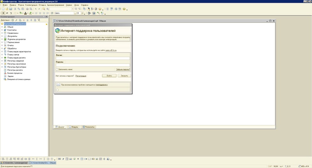The width and height of the screenshot is (312, 168).
Task: Tick the unlabeled checkbox at the form bottom
Action: [57, 90]
